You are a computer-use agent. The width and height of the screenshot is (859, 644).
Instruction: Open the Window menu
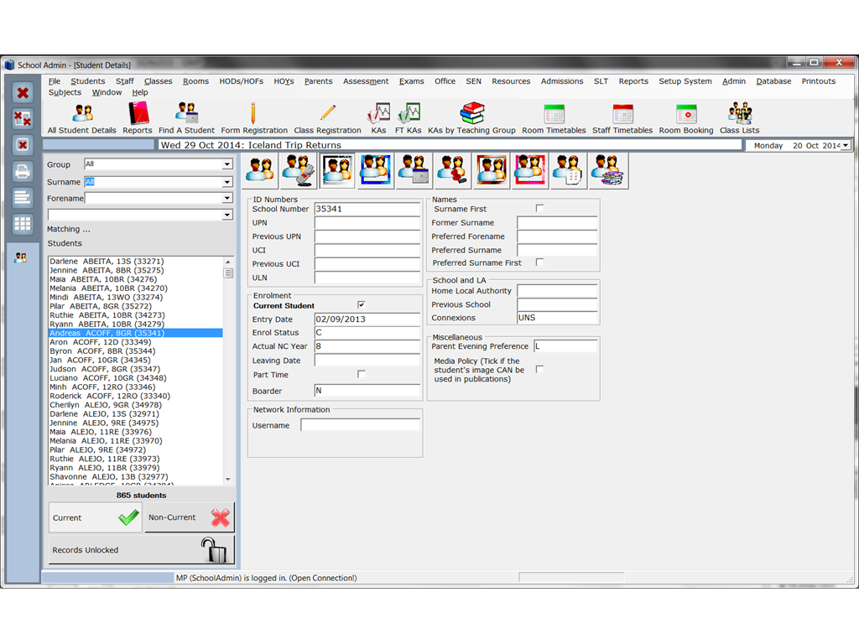click(107, 92)
